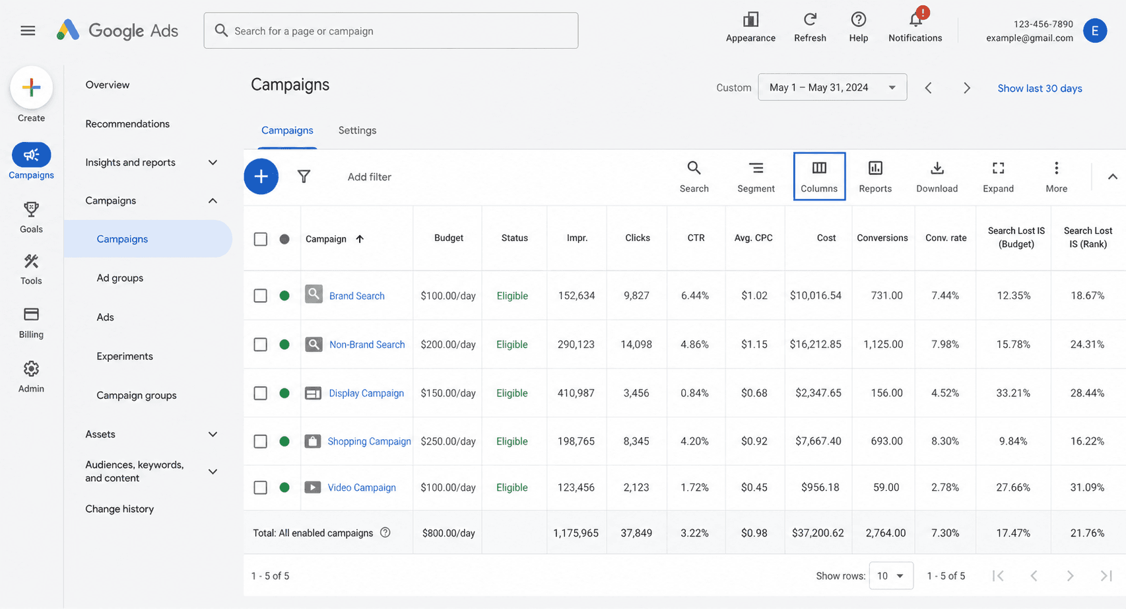Search within the campaigns table
This screenshot has width=1126, height=609.
tap(694, 176)
